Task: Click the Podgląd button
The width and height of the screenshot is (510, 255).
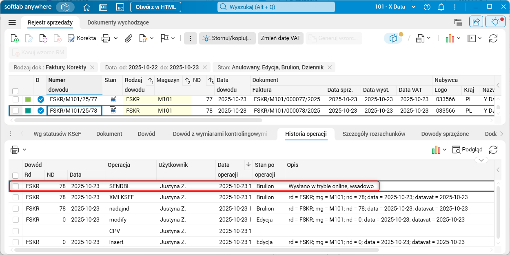Action: pyautogui.click(x=467, y=150)
